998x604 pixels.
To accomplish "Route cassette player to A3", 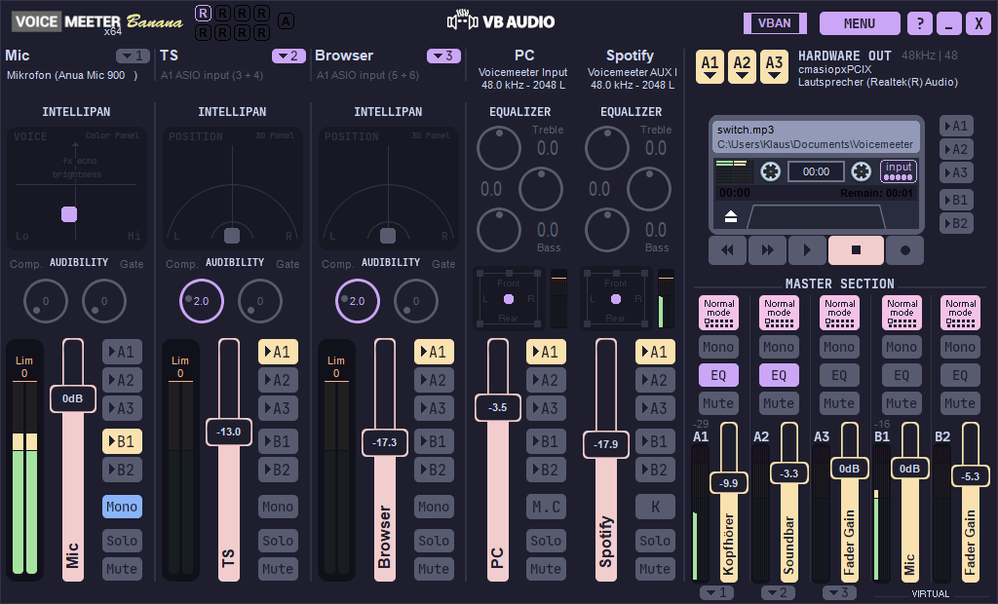I will tap(956, 172).
